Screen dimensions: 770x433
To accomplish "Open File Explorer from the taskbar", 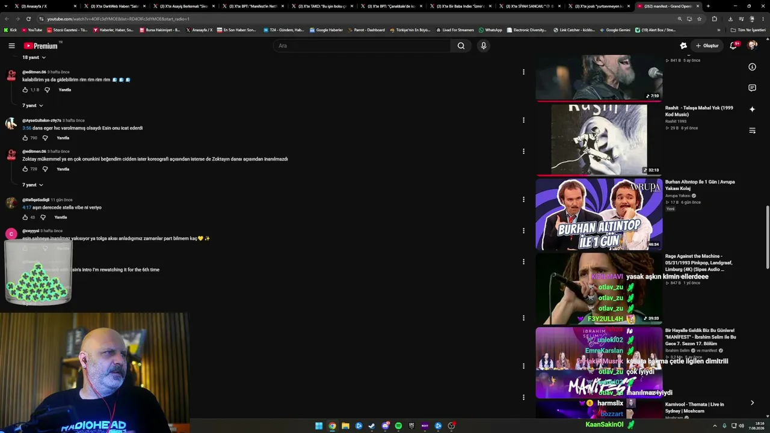I will (x=345, y=426).
